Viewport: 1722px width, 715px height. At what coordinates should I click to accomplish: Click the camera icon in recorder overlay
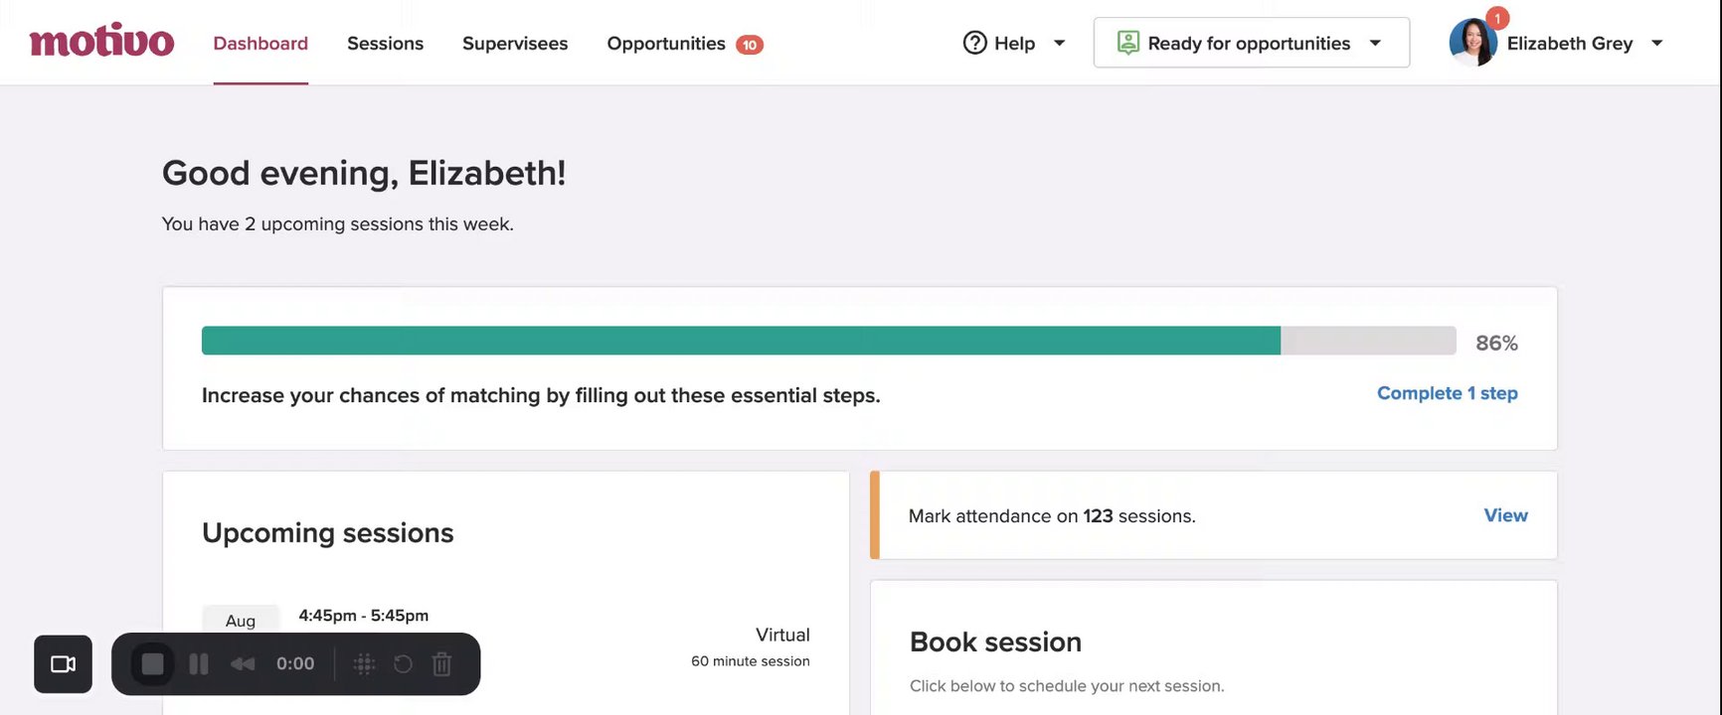[x=63, y=664]
